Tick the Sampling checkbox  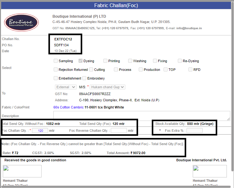tap(56, 61)
